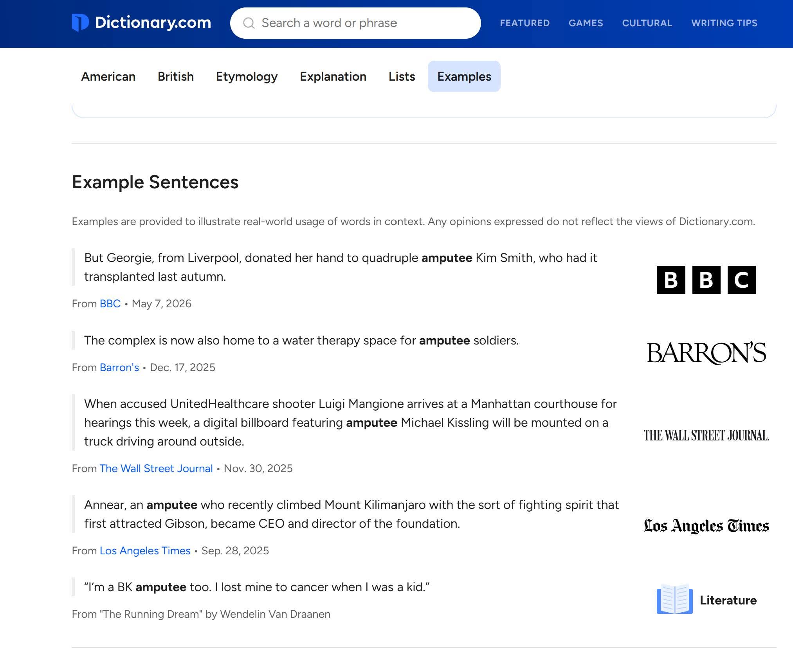
Task: Click the BK amputee quote
Action: (x=257, y=587)
